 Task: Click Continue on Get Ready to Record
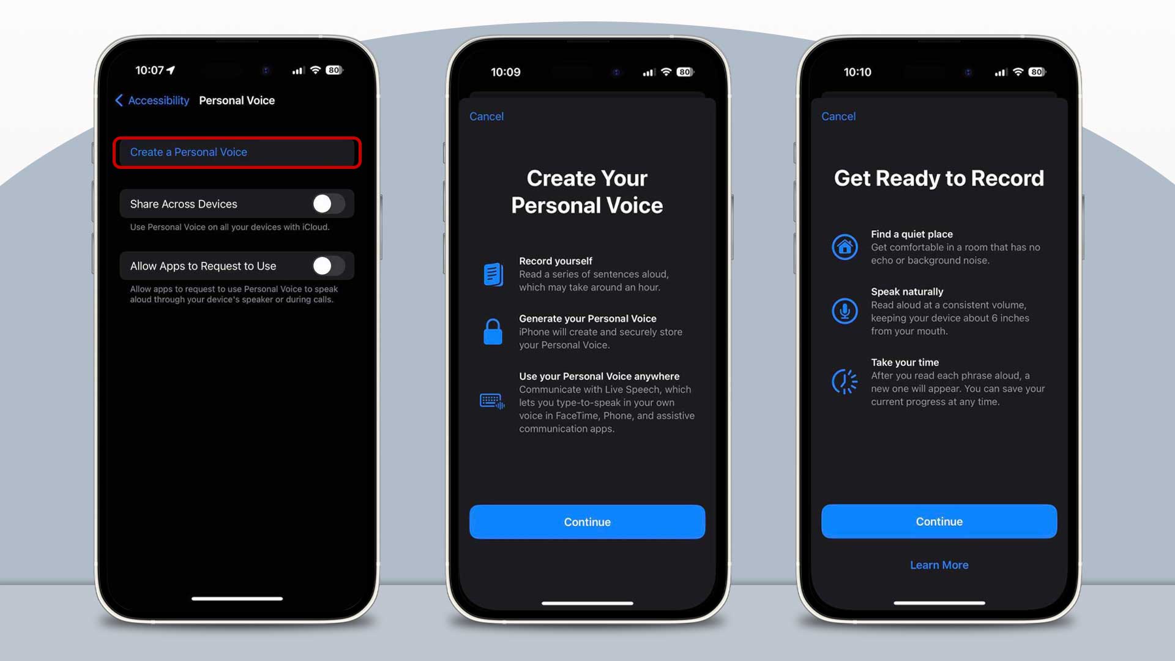[x=939, y=521]
